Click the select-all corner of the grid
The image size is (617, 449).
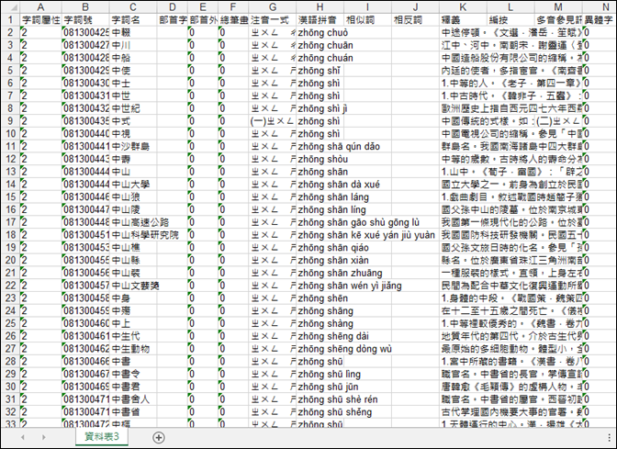point(10,6)
